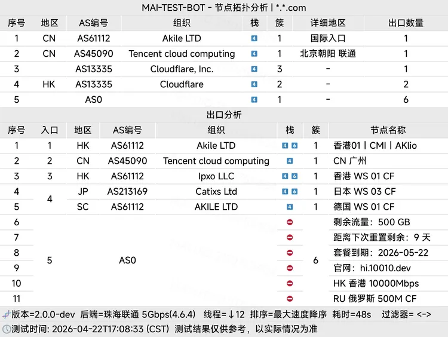Image resolution: width=448 pixels, height=337 pixels.
Task: Select the AS213169 cell
Action: [127, 192]
